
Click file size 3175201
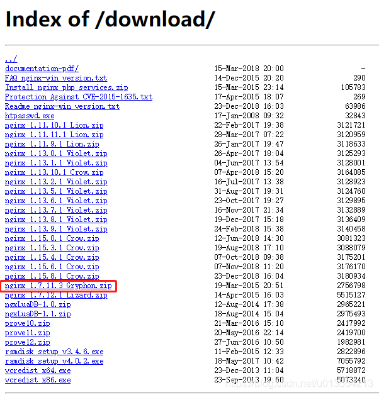pos(351,257)
